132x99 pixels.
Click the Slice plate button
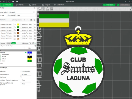coord(110,5)
